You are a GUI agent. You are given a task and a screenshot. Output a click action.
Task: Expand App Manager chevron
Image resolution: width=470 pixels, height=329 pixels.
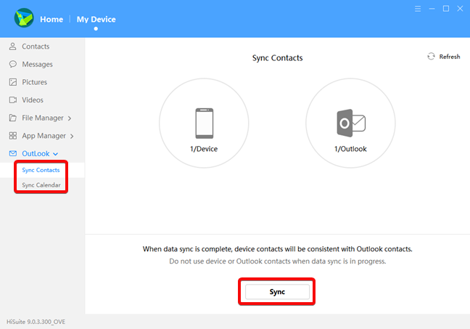point(72,137)
